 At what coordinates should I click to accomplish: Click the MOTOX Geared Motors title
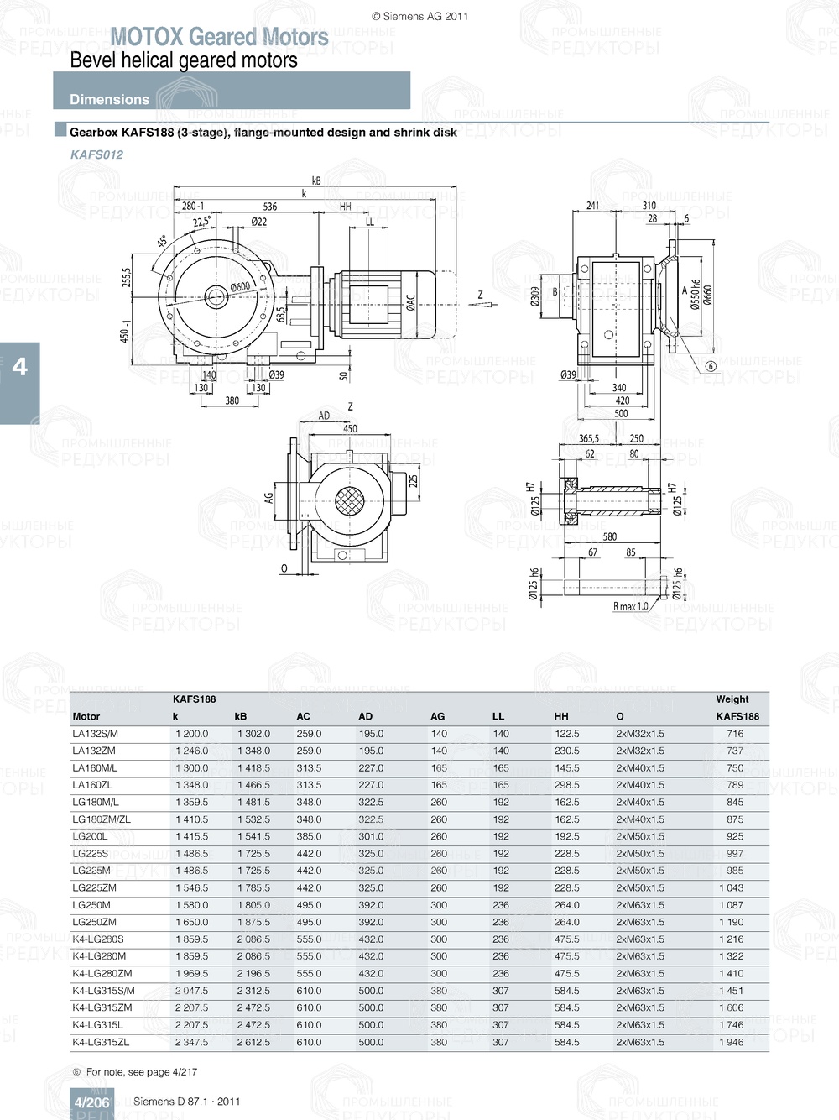point(221,37)
